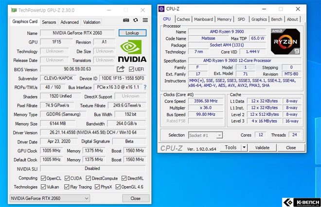Click the GPU-Z title bar app icon

tap(14, 10)
